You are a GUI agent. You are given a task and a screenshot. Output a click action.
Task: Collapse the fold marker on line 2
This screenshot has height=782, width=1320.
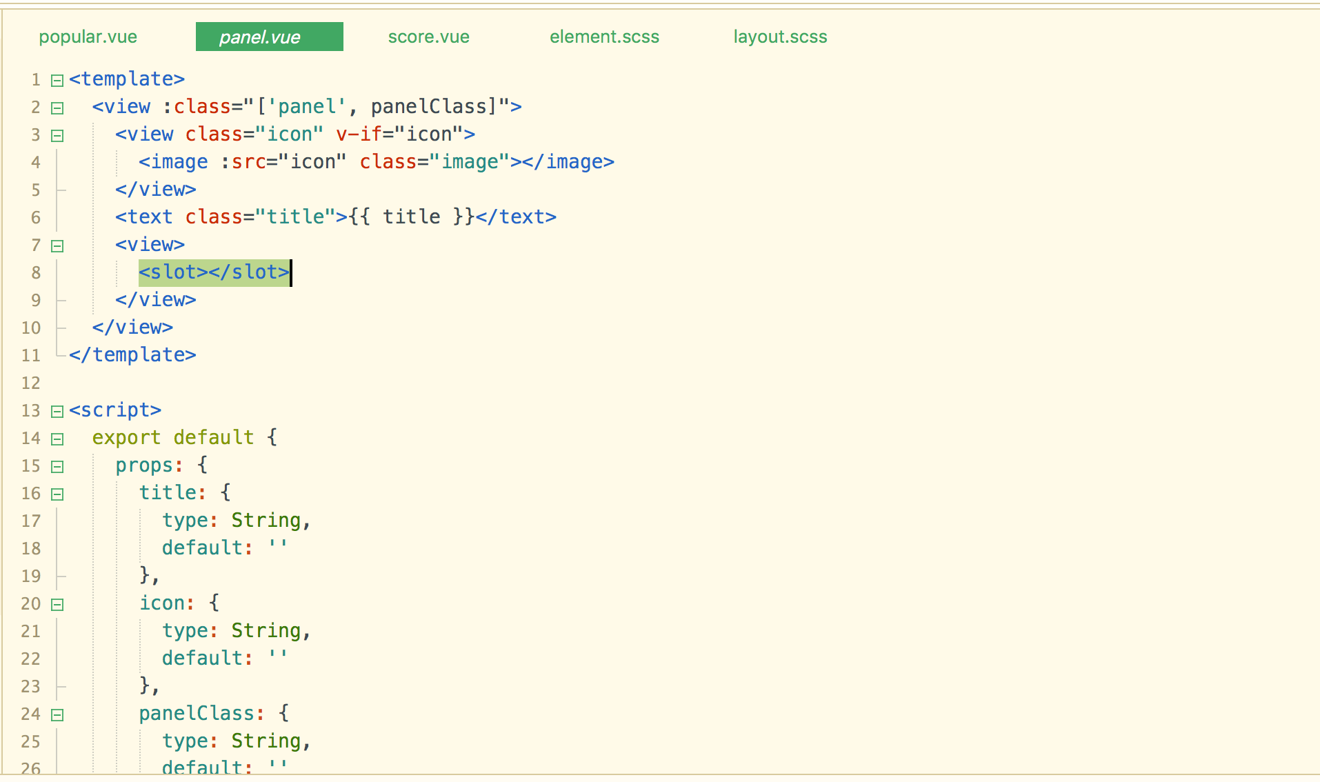[x=57, y=108]
